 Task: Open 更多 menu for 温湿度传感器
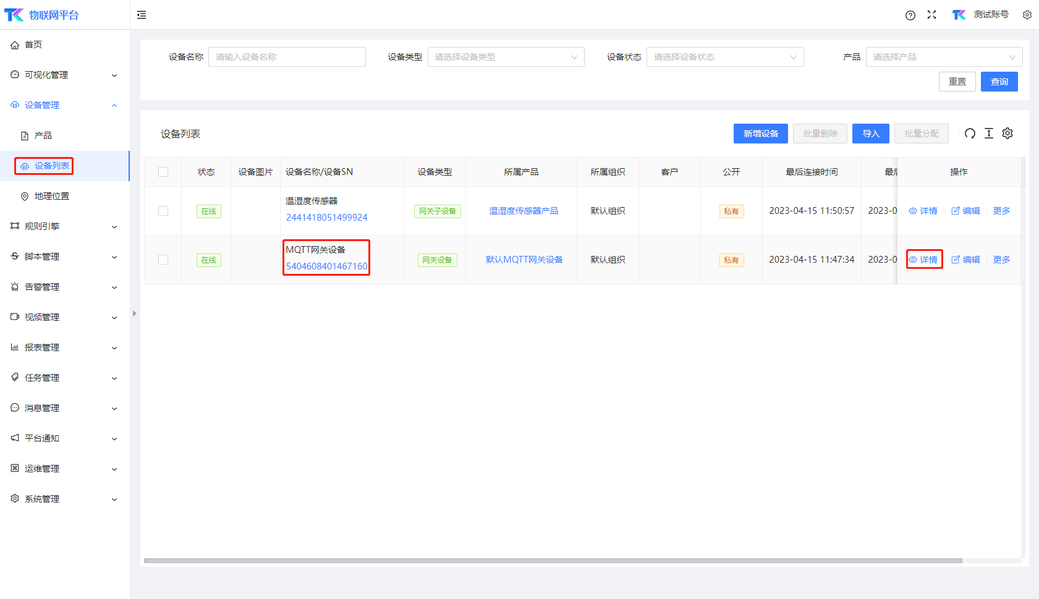[x=1001, y=211]
